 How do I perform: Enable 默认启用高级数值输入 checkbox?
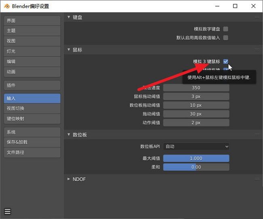(x=226, y=38)
